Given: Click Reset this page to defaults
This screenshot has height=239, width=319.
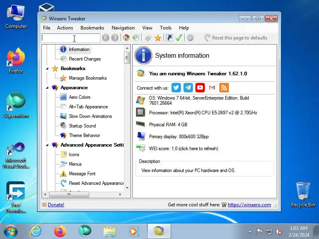Looking at the screenshot, I should pos(236,38).
